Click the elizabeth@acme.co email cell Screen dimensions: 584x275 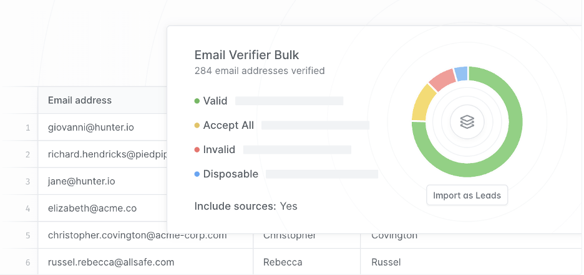pyautogui.click(x=92, y=208)
